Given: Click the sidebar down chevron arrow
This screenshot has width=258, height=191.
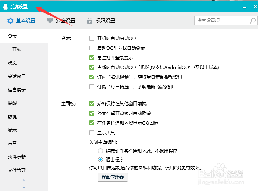Looking at the screenshot, I should coord(24,187).
